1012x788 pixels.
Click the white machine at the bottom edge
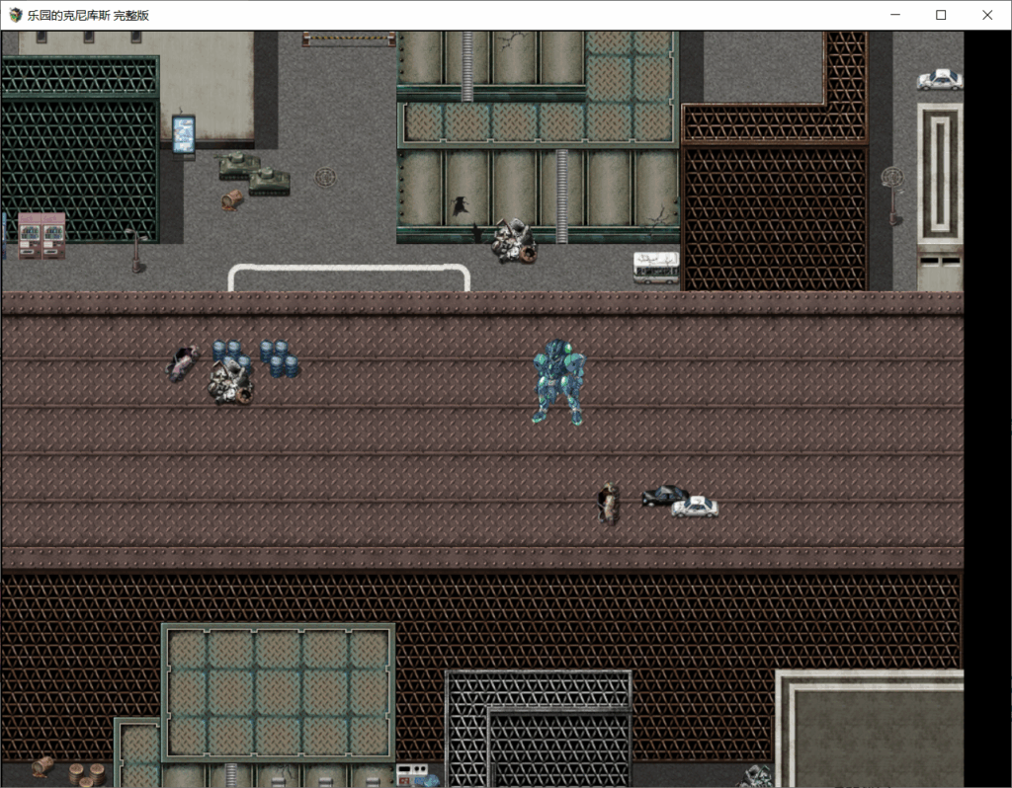pos(412,774)
